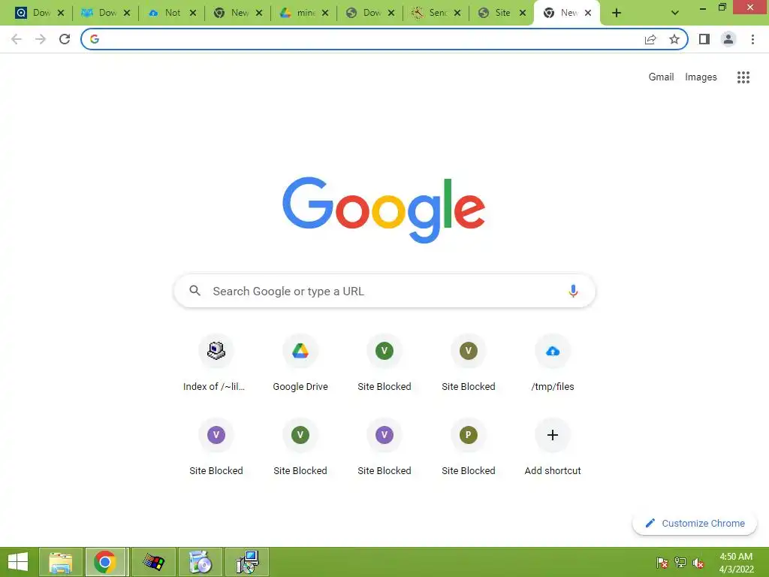
Task: Click the magnifier icon in search box
Action: pos(195,291)
